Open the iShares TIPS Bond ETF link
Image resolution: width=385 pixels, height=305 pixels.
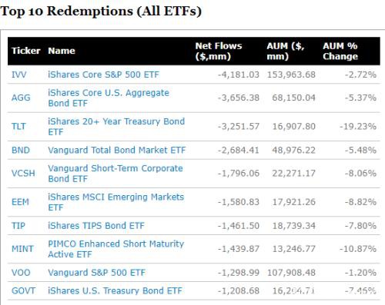coord(96,226)
